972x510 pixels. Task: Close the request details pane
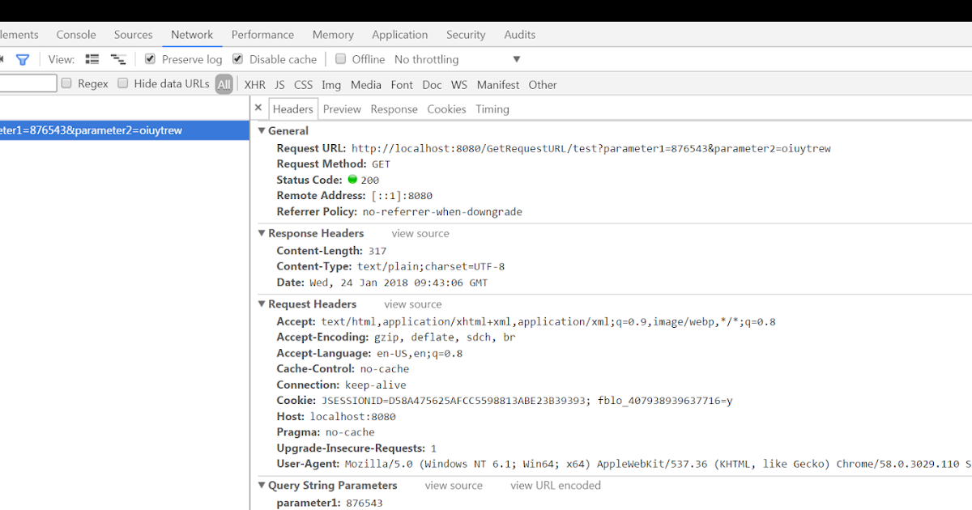pos(258,108)
